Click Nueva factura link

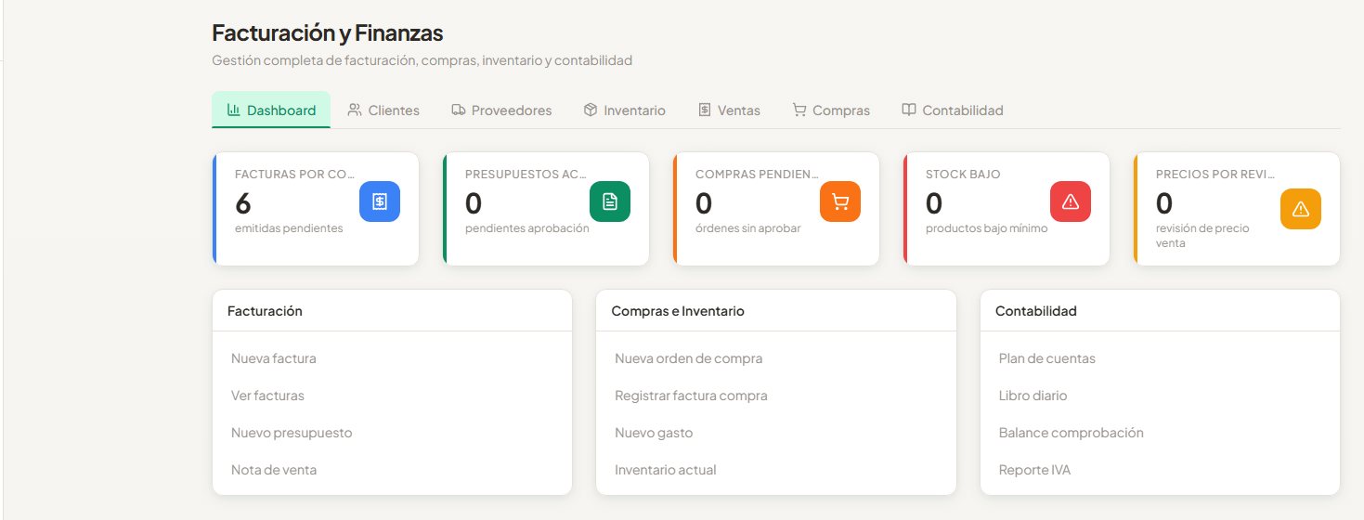point(274,358)
